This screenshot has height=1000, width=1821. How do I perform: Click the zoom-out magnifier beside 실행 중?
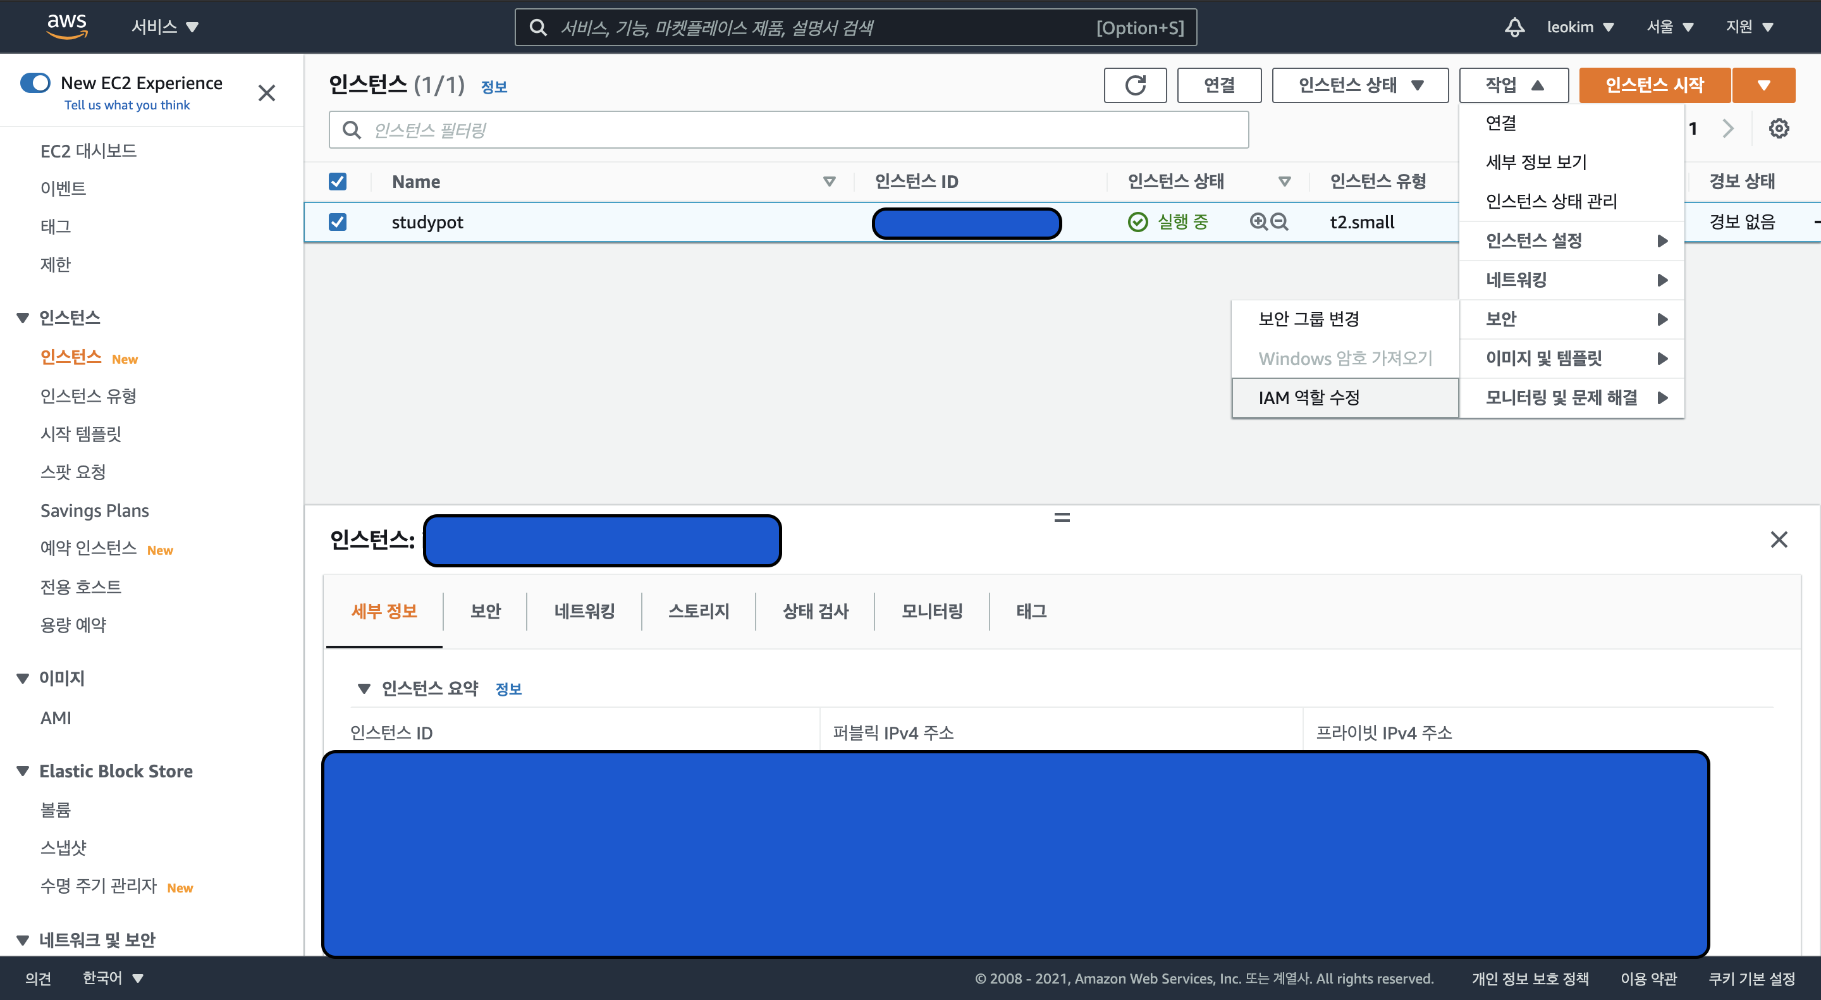point(1280,222)
